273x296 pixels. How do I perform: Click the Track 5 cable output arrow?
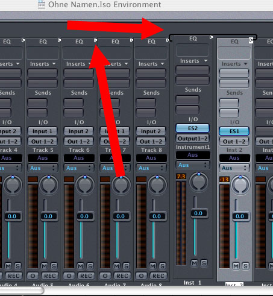point(59,40)
